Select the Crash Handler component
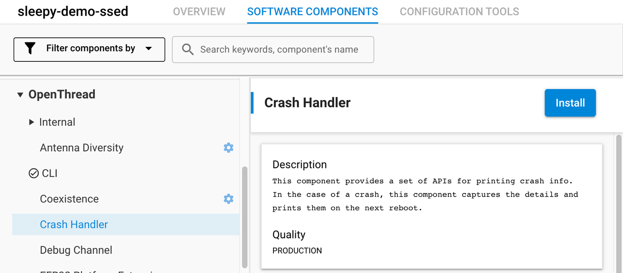 pyautogui.click(x=74, y=224)
